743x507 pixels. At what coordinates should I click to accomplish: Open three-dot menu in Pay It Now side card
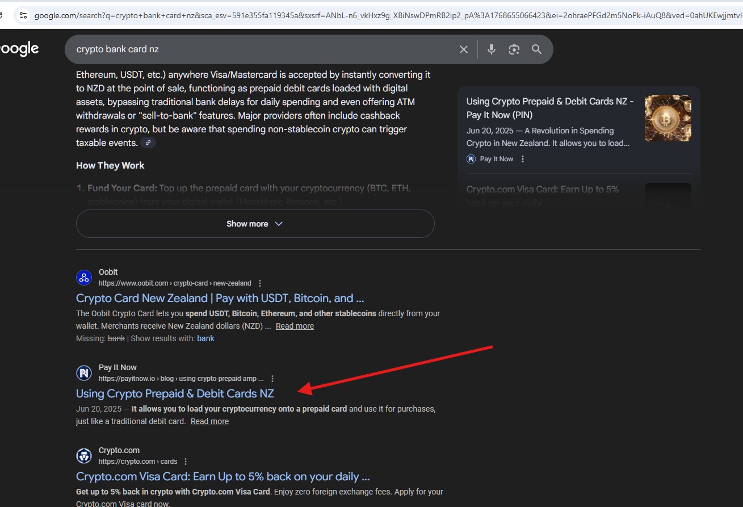(x=523, y=159)
